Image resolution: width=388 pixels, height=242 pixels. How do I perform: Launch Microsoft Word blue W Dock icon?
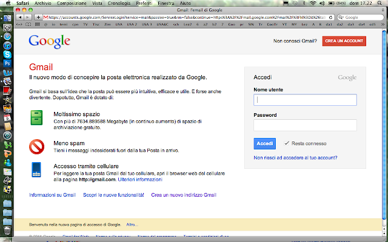pyautogui.click(x=7, y=73)
